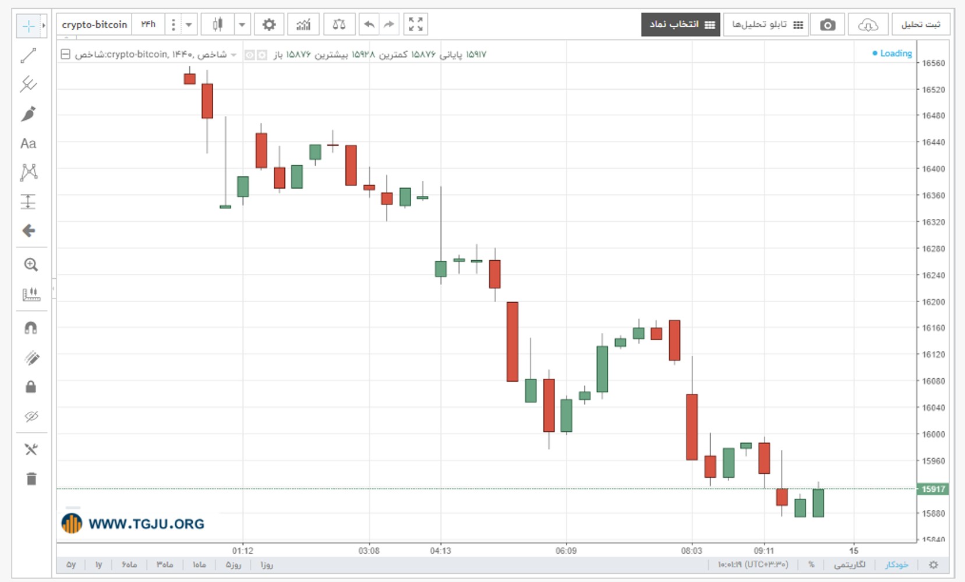
Task: Delete all drawings with trash icon
Action: (31, 478)
